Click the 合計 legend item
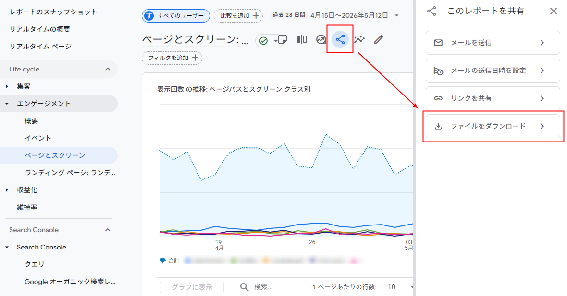 (x=170, y=260)
